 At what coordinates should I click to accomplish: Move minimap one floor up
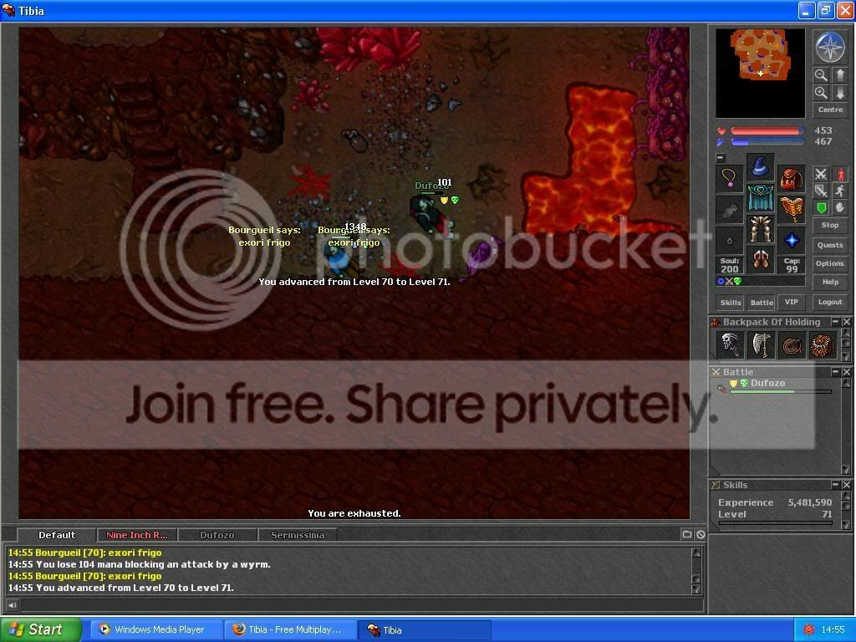840,75
